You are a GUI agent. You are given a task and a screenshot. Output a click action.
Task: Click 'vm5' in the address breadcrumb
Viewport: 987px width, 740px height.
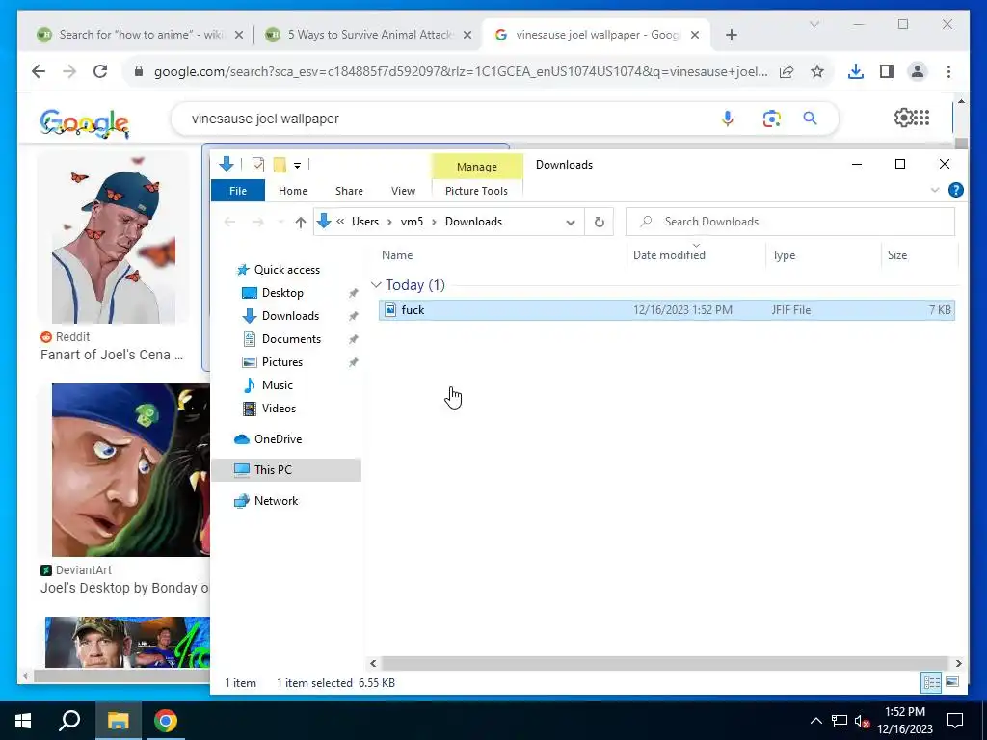coord(412,222)
